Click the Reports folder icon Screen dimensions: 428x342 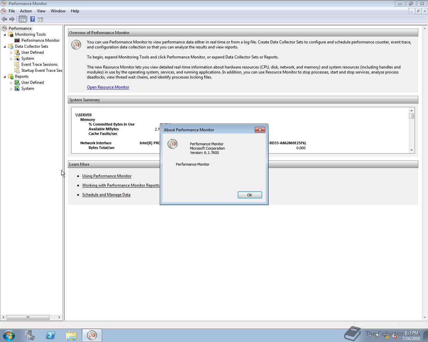click(x=11, y=76)
